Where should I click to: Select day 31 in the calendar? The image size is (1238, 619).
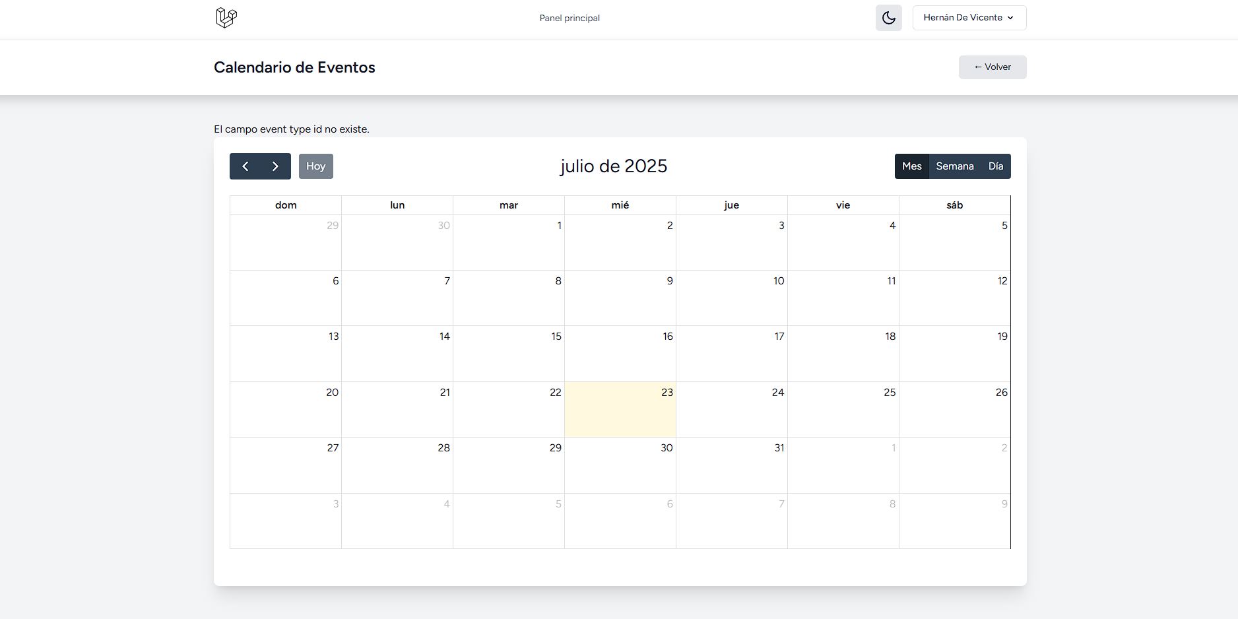coord(731,465)
